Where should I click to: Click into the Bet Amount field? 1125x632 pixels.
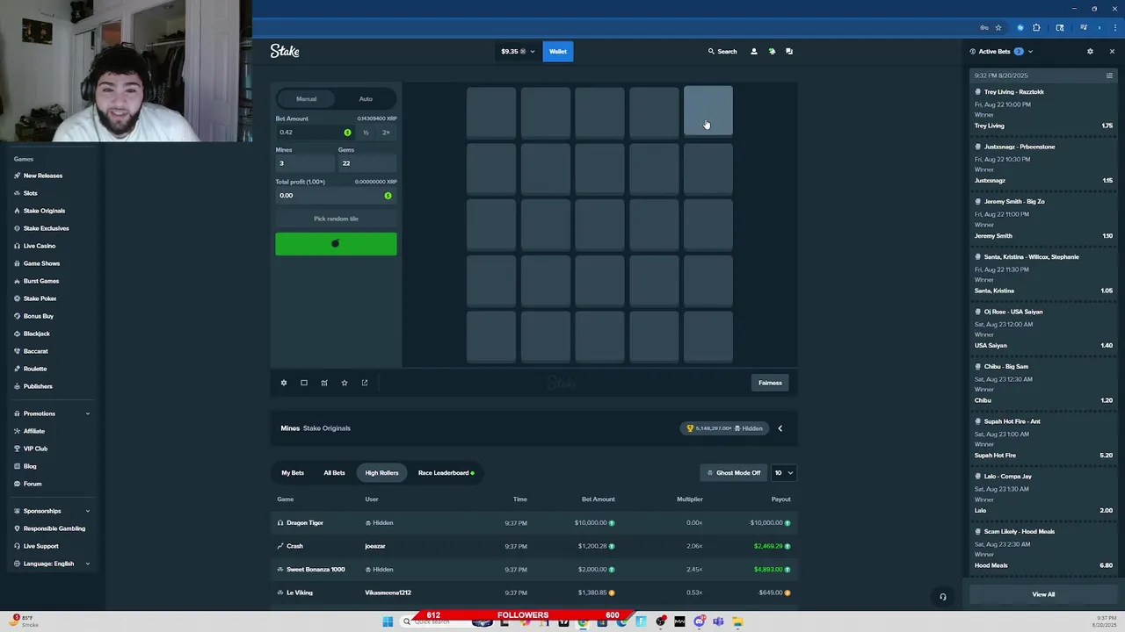point(315,133)
